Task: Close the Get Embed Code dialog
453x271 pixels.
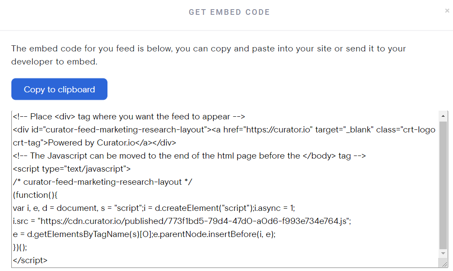Action: (447, 11)
